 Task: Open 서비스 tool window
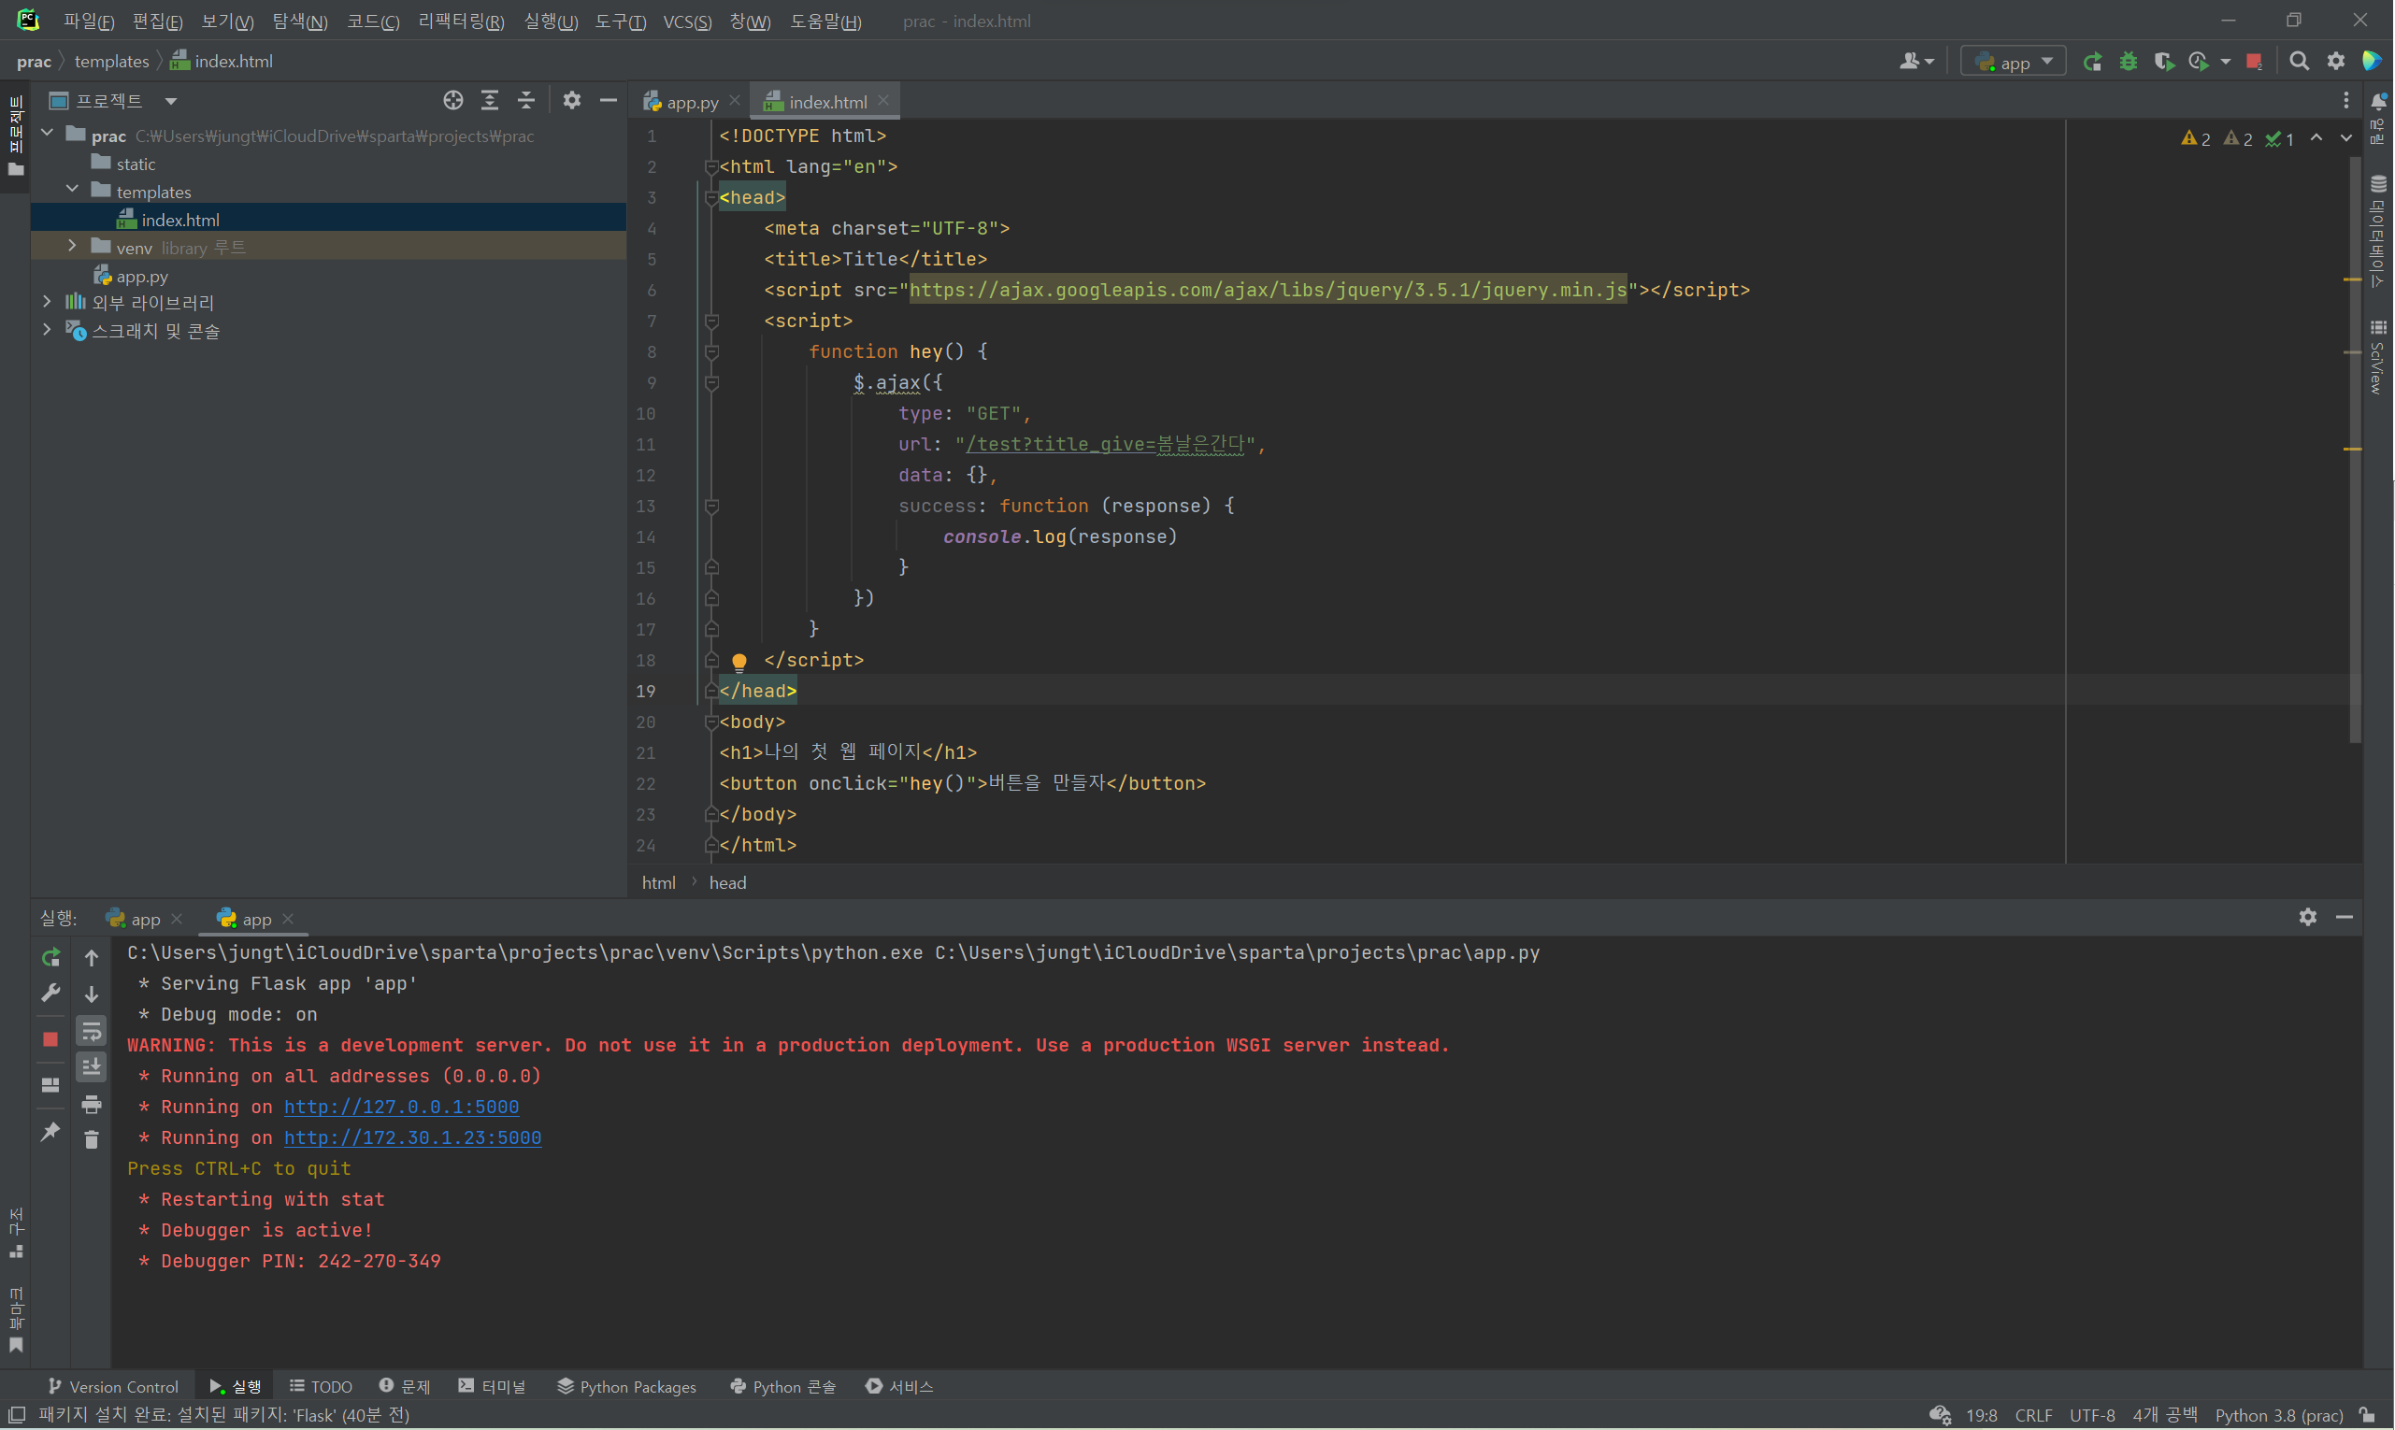[899, 1387]
